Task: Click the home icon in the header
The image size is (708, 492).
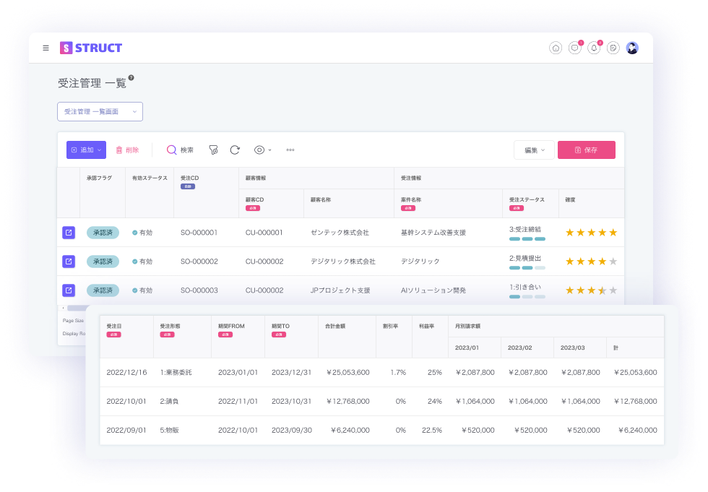Action: (556, 48)
